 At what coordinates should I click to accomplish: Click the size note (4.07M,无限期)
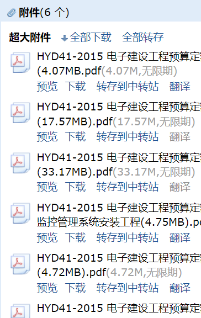[139, 71]
